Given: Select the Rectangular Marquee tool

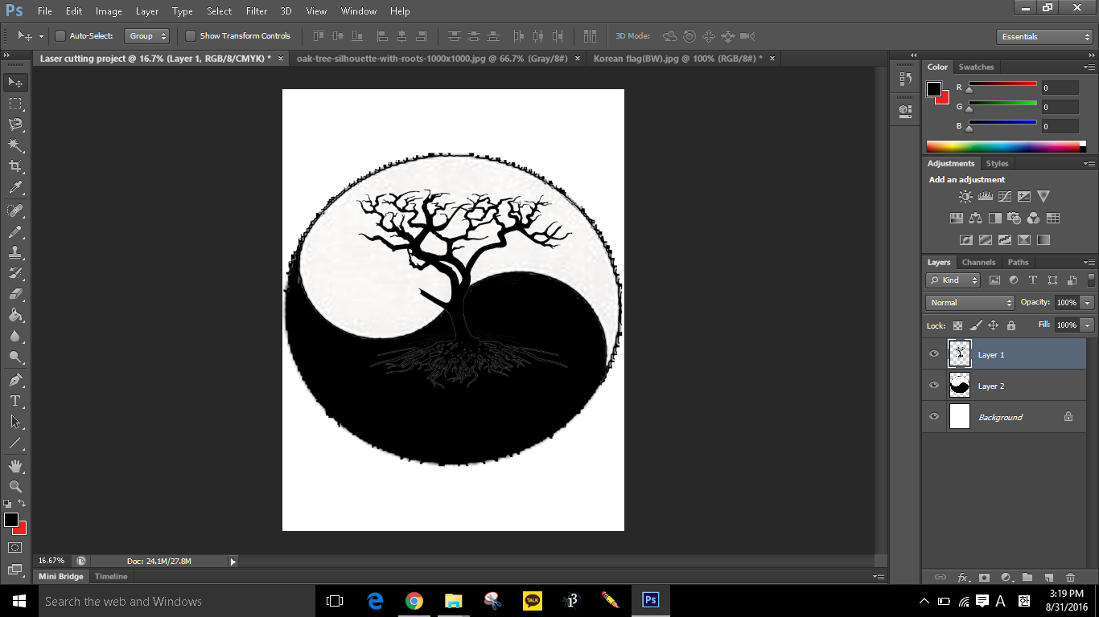Looking at the screenshot, I should click(15, 104).
